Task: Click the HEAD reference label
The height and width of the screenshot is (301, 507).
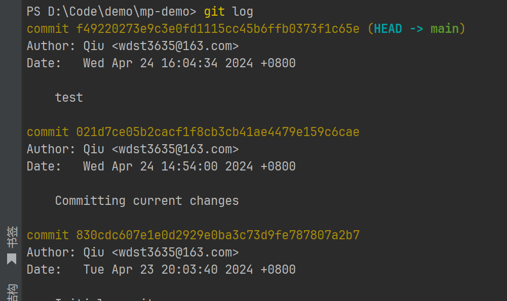Action: pyautogui.click(x=387, y=29)
